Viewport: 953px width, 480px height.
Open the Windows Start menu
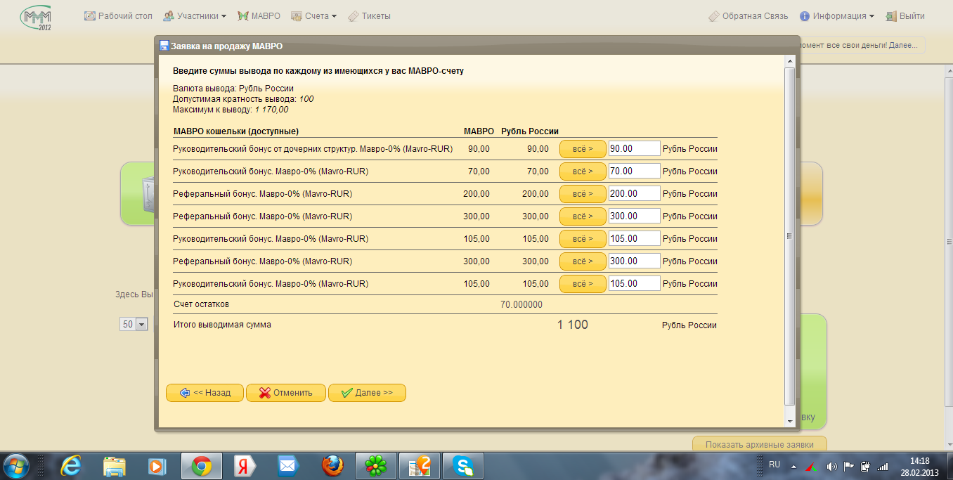pyautogui.click(x=16, y=465)
